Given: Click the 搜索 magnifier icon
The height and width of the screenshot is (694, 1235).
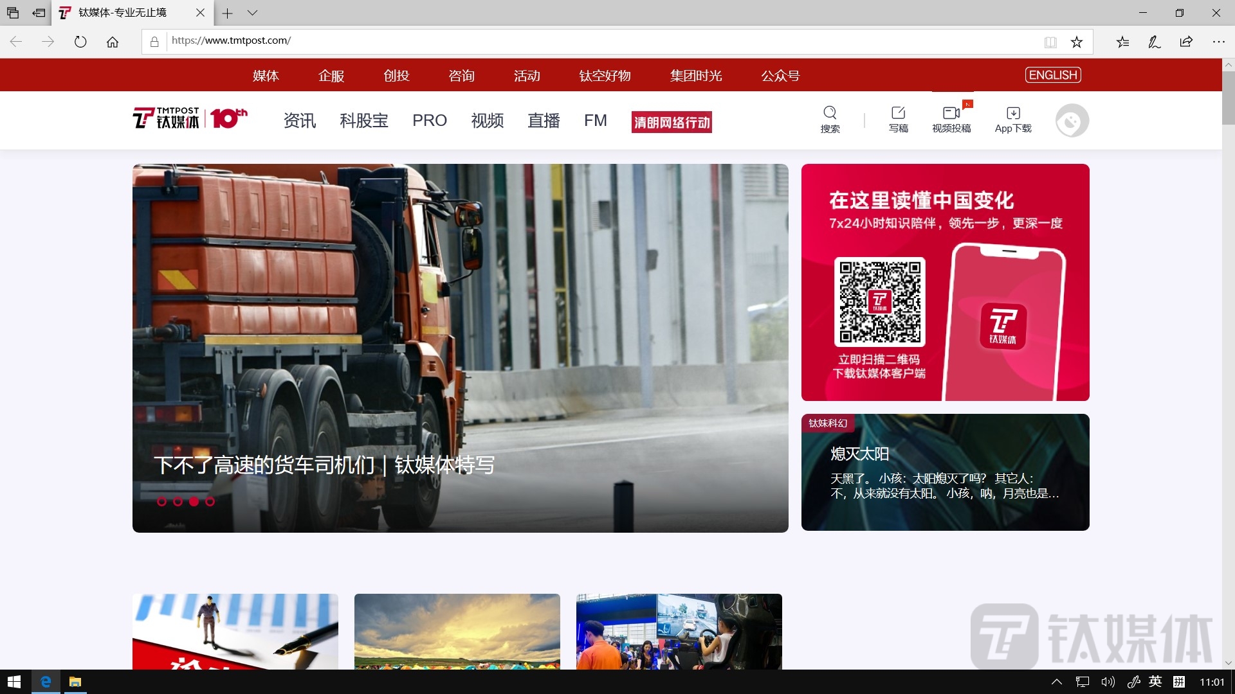Looking at the screenshot, I should pyautogui.click(x=830, y=113).
